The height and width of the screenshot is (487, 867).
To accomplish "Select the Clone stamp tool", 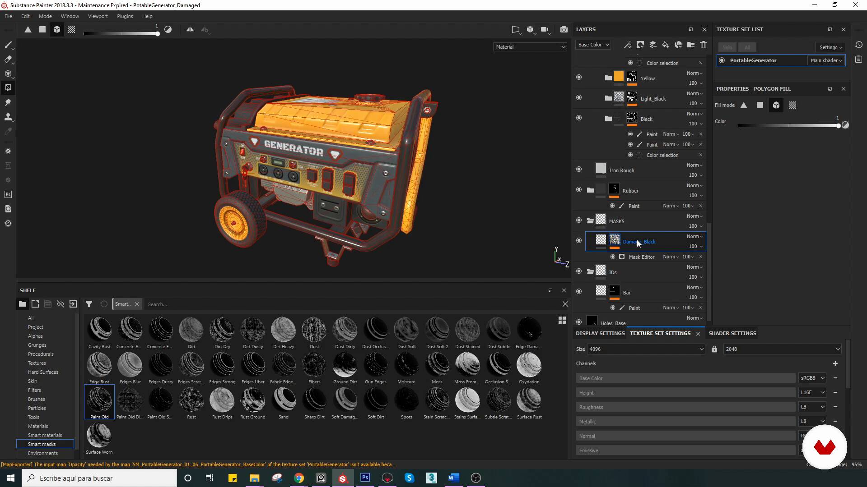I will tap(8, 117).
